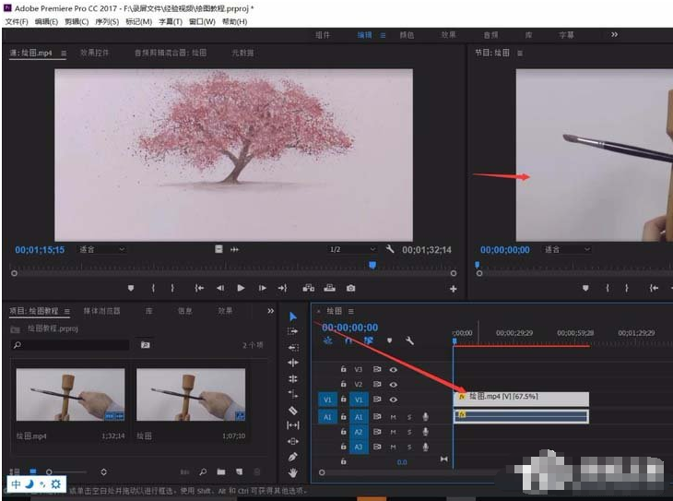Screen dimensions: 673x501
Task: Select the Hand tool in the toolbar
Action: (293, 472)
